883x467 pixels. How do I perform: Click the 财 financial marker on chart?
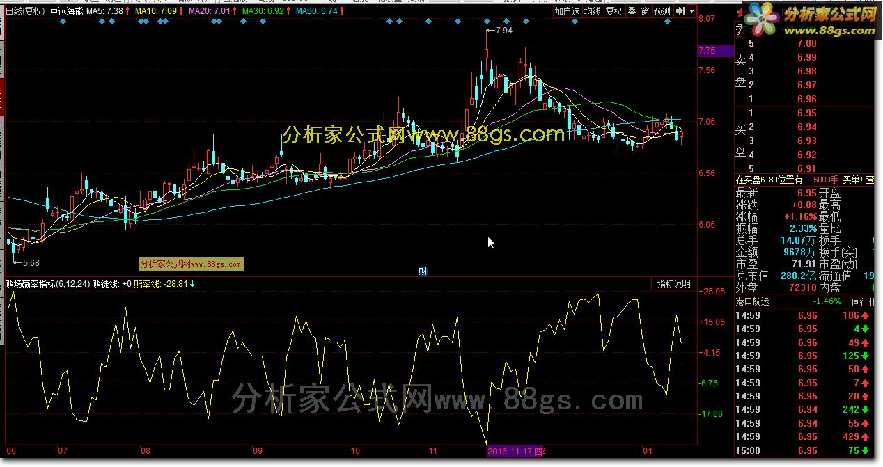pos(423,271)
